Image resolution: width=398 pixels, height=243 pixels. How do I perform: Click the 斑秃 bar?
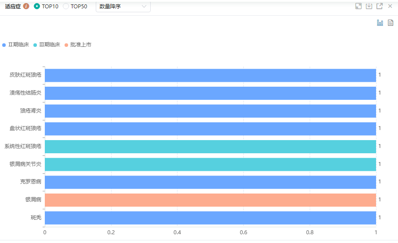pos(210,218)
